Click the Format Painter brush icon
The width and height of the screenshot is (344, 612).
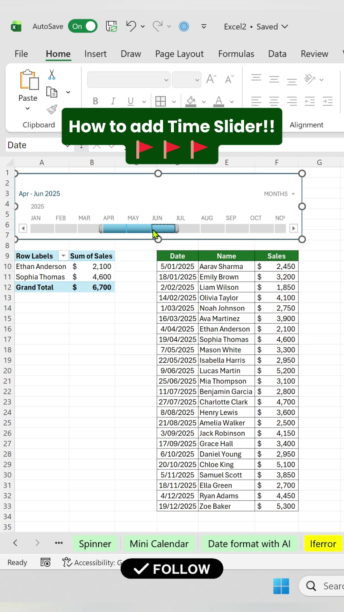click(x=52, y=109)
